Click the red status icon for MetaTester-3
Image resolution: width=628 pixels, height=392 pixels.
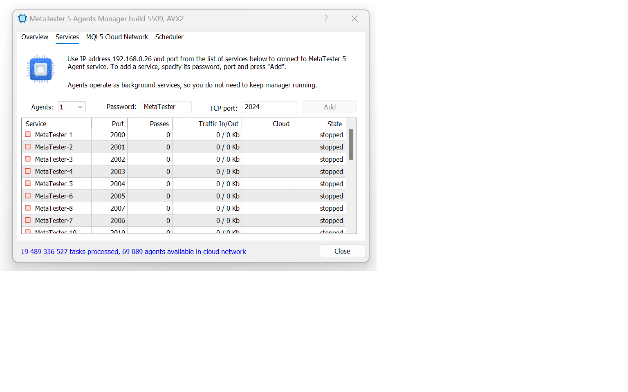[28, 159]
